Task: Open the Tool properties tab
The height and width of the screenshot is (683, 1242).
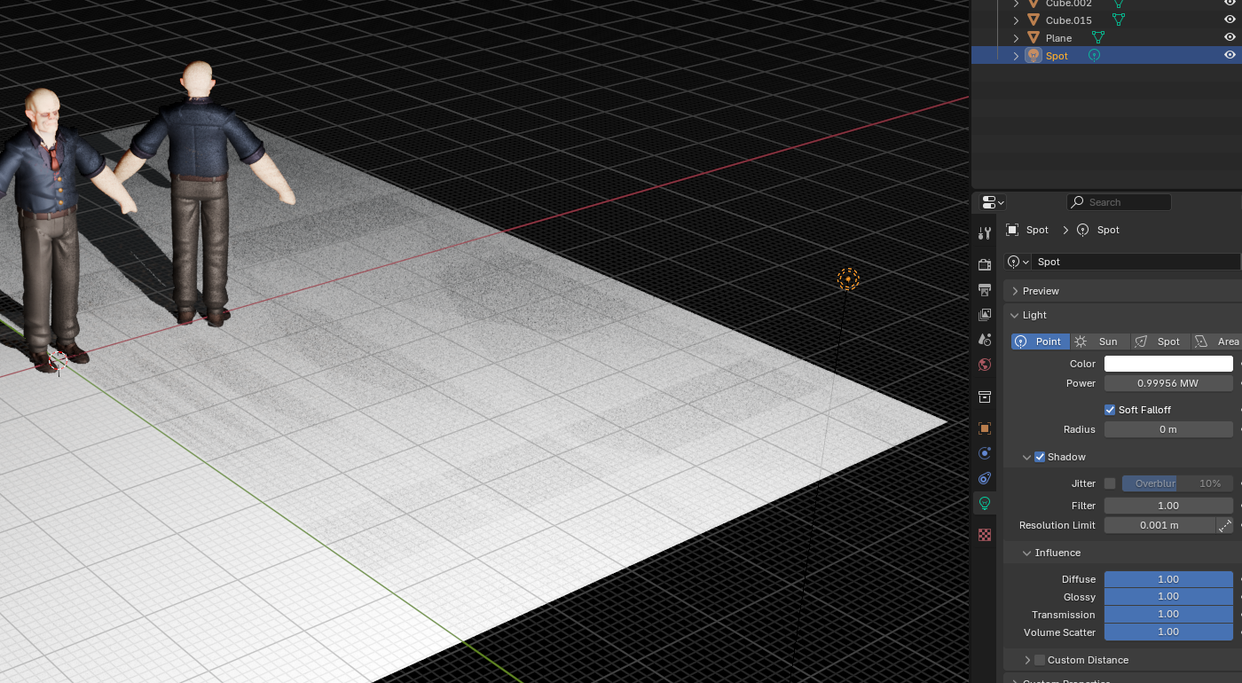Action: (984, 233)
